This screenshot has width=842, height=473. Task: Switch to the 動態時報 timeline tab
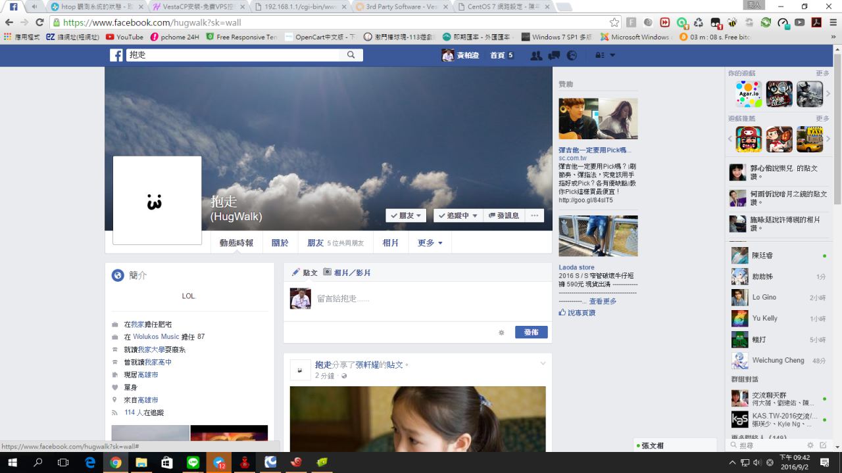pos(236,243)
